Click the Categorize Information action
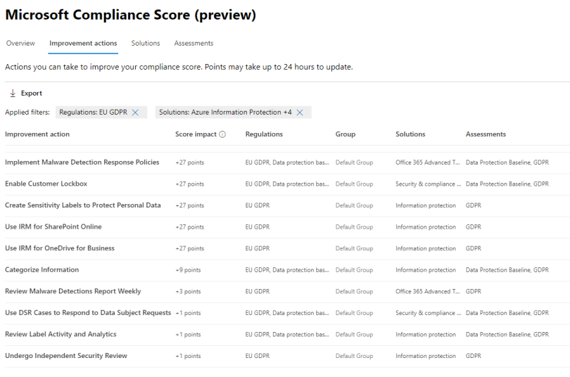This screenshot has width=570, height=377. click(42, 270)
